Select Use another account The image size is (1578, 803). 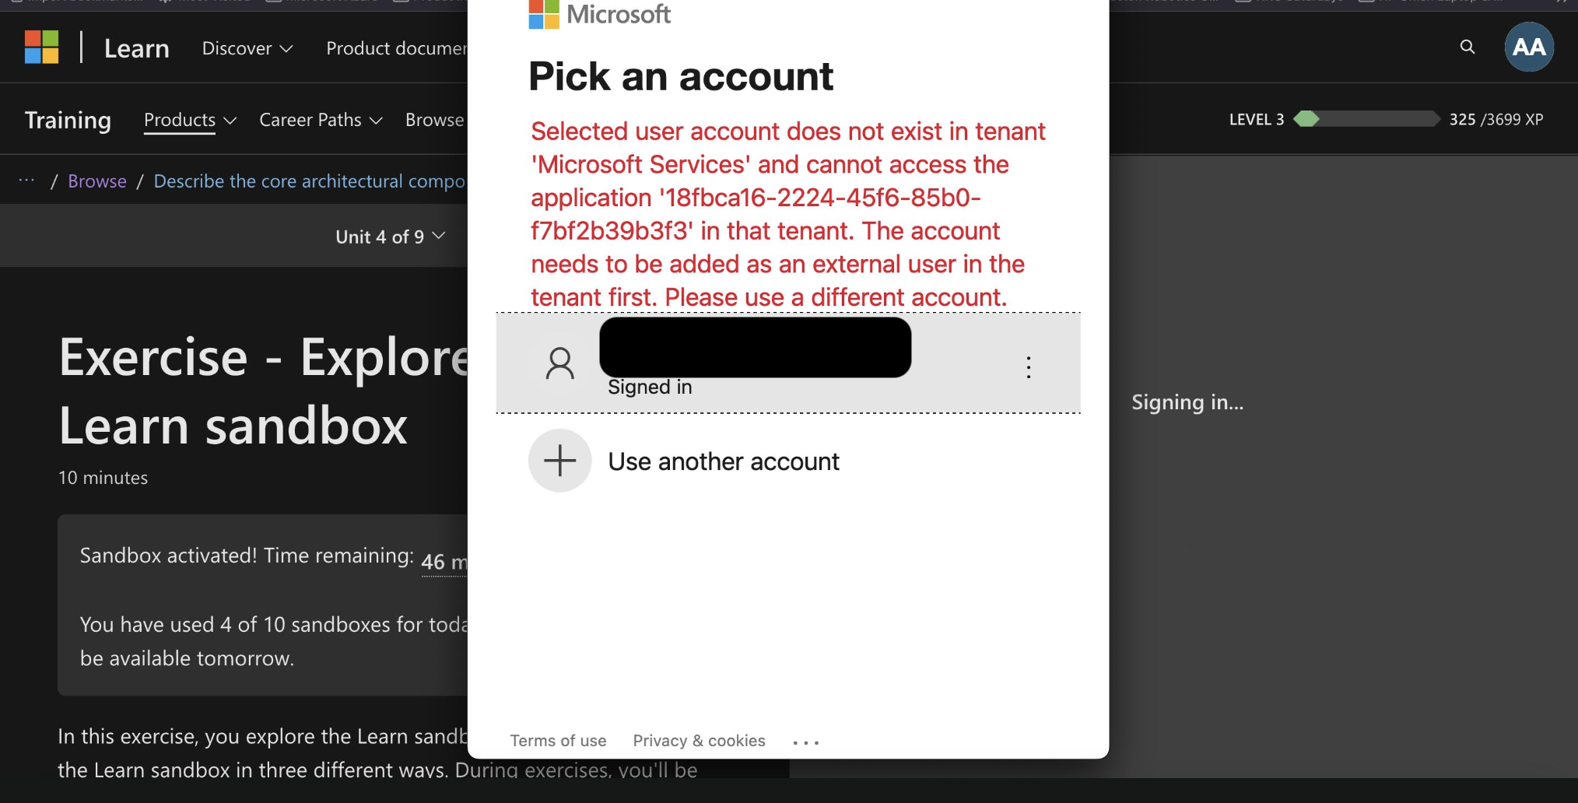(723, 461)
